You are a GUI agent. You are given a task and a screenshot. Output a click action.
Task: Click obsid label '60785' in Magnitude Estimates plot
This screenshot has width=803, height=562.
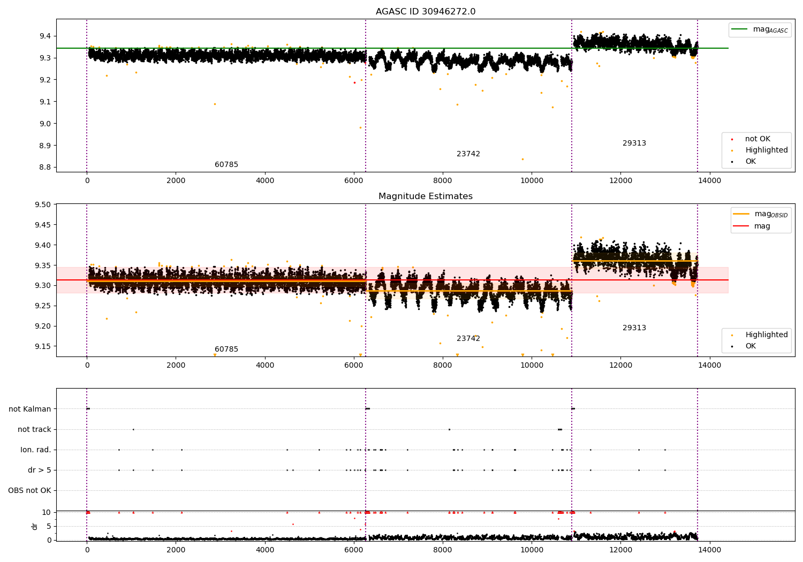(226, 350)
